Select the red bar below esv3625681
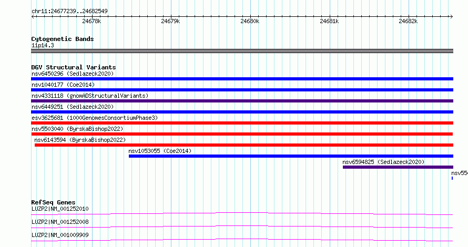The height and width of the screenshot is (247, 468). pyautogui.click(x=242, y=123)
